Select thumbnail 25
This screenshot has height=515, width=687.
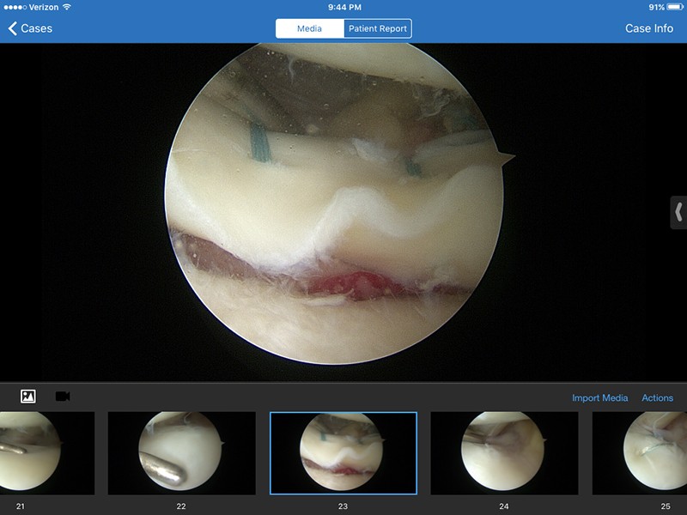[640, 453]
